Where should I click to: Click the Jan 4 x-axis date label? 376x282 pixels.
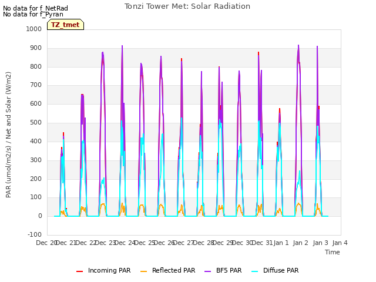pyautogui.click(x=340, y=243)
